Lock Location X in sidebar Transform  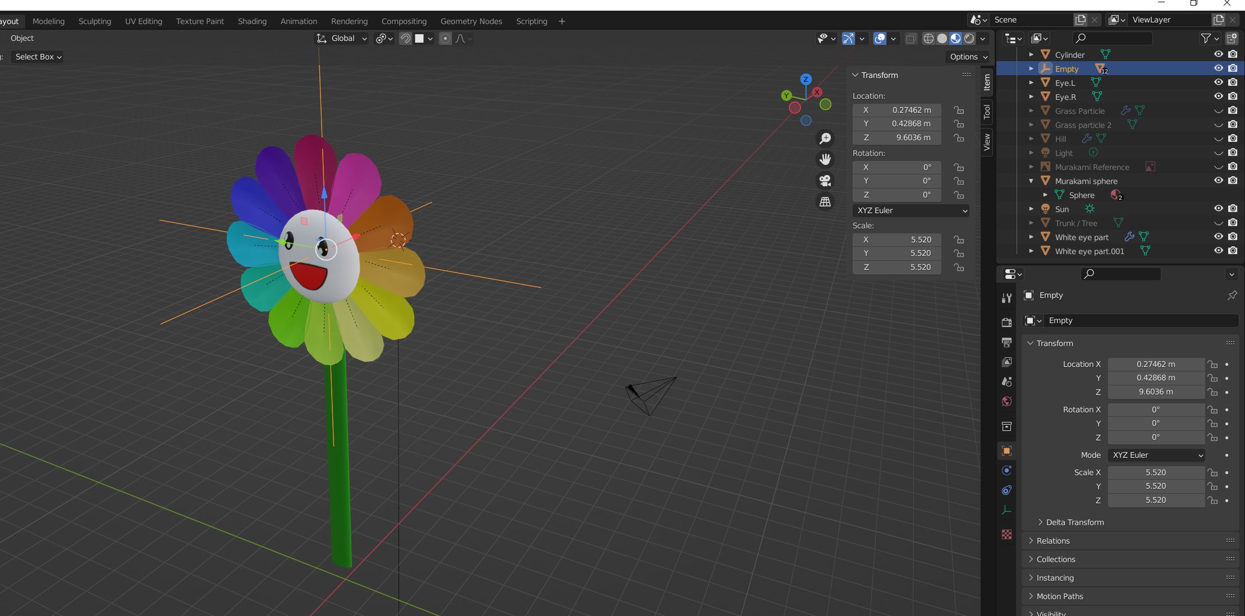tap(959, 110)
